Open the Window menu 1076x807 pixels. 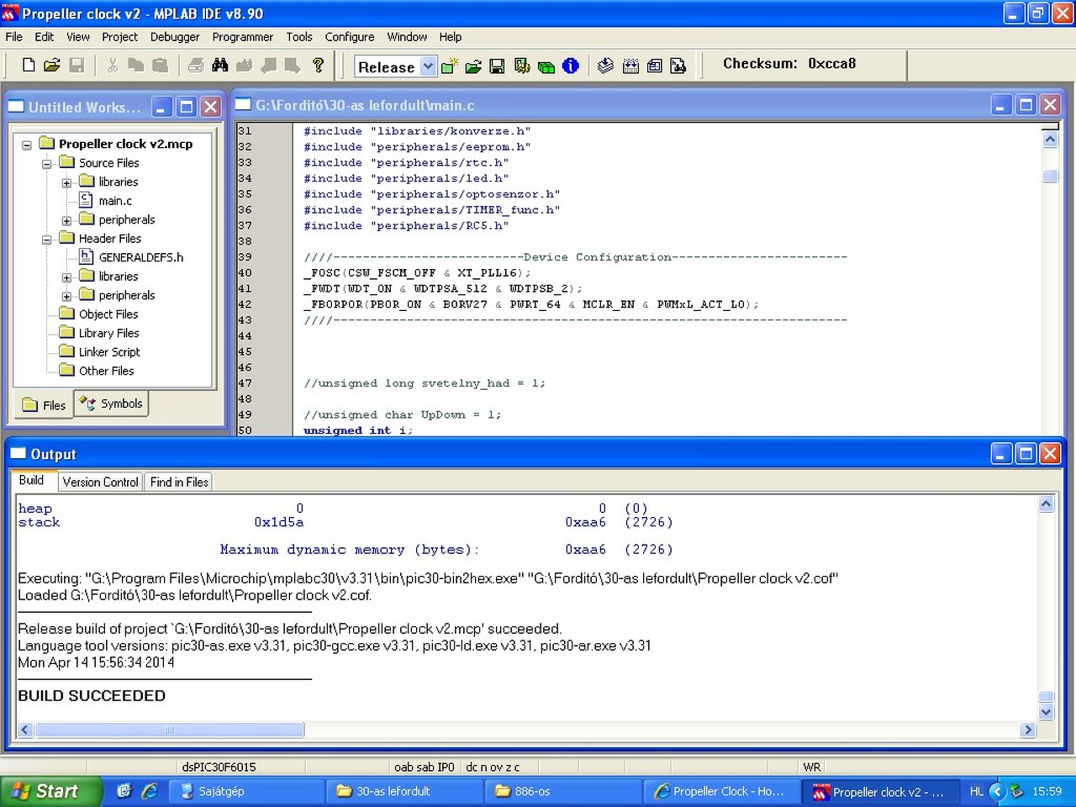[x=407, y=37]
